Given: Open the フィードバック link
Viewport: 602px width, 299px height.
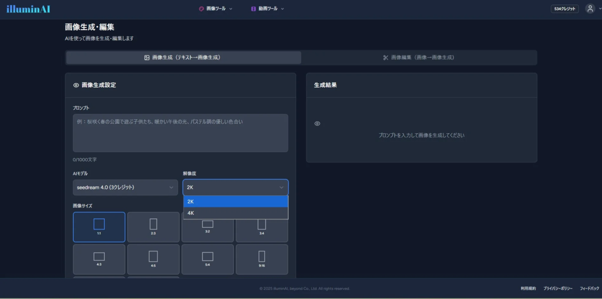Looking at the screenshot, I should coord(589,288).
